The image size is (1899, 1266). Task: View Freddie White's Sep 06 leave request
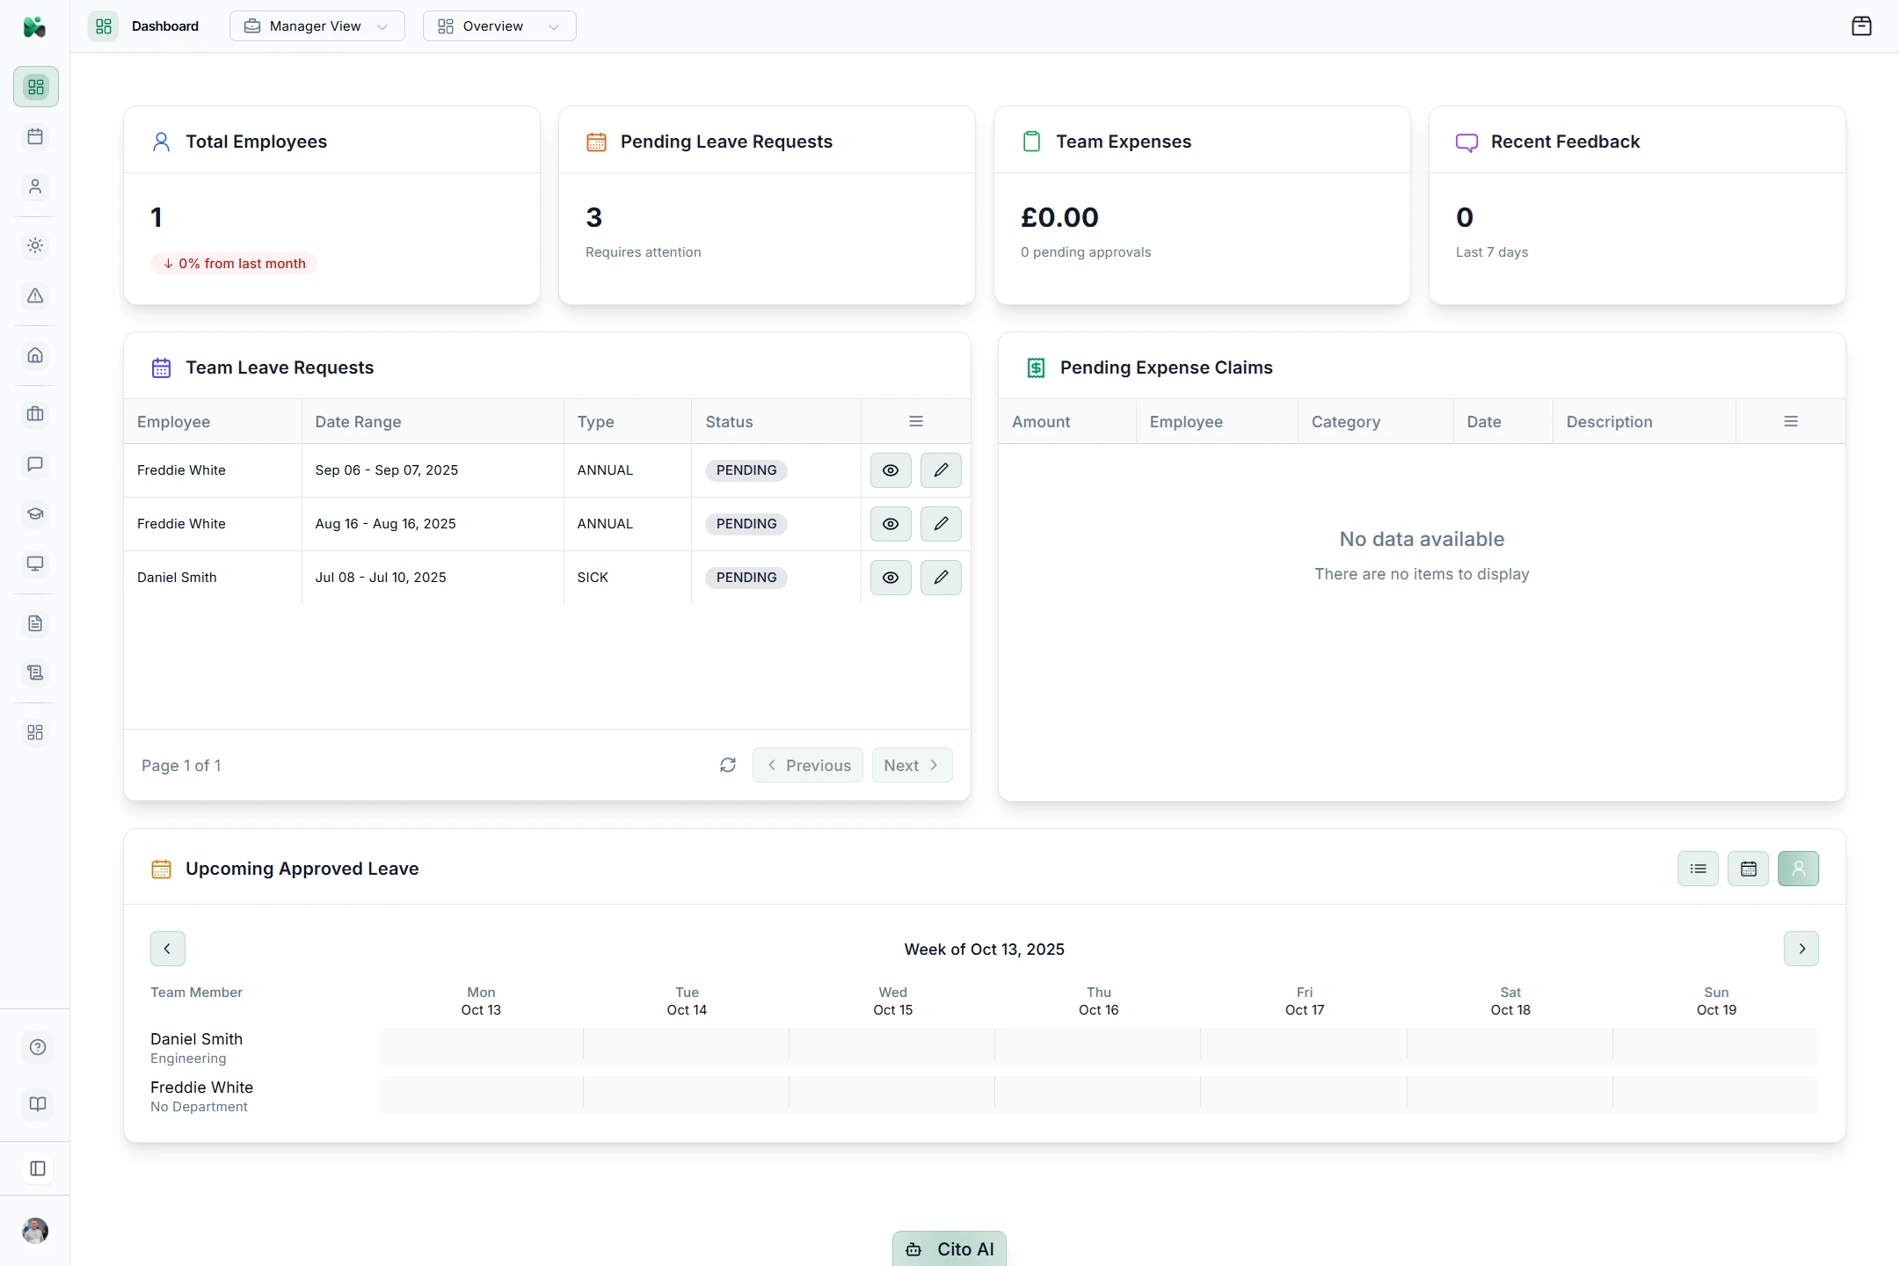pos(890,470)
